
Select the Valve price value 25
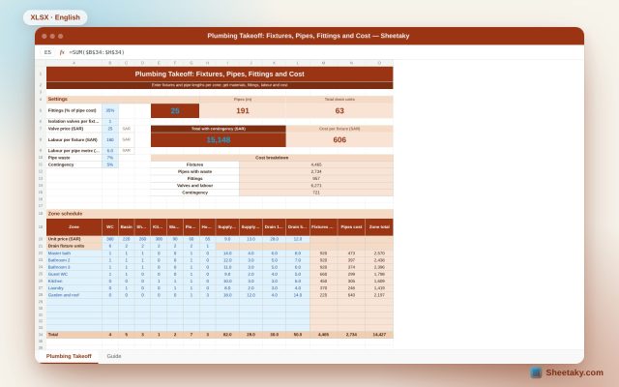[110, 129]
